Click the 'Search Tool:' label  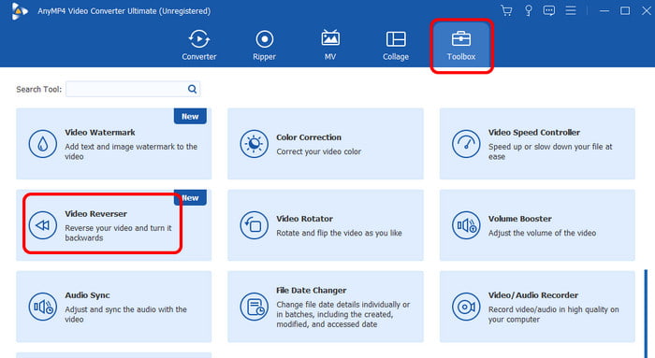pos(39,90)
